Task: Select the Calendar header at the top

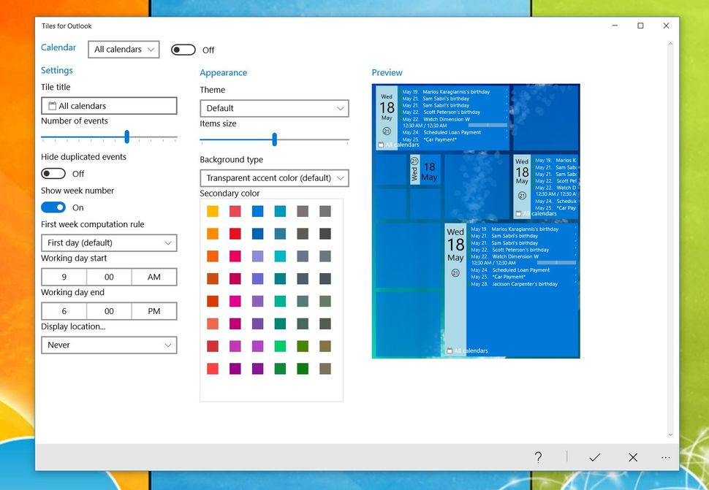Action: 58,47
